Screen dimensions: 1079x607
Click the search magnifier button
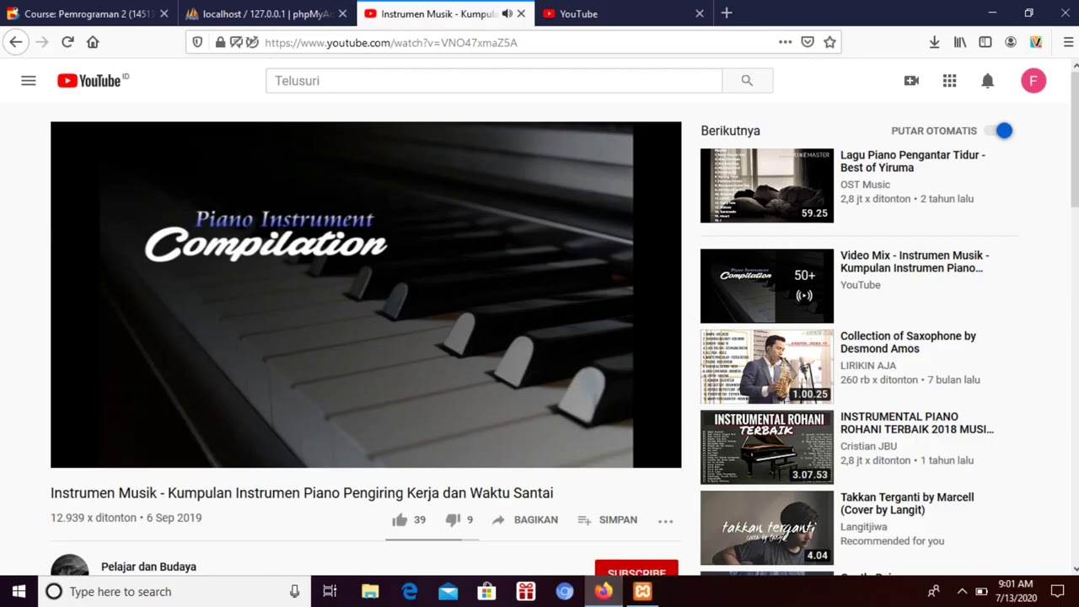[747, 81]
